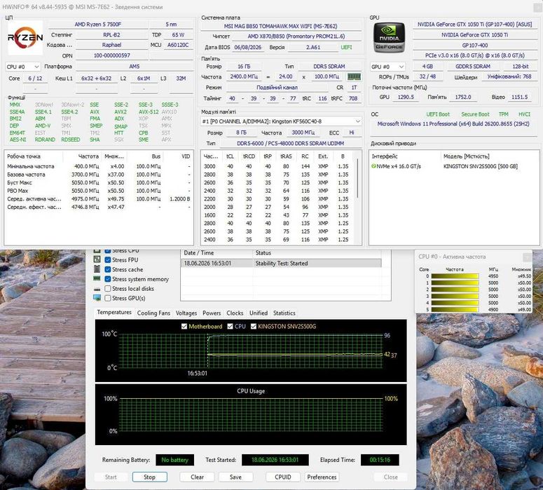
Task: Click the Stress local disks drive icon
Action: click(x=97, y=289)
